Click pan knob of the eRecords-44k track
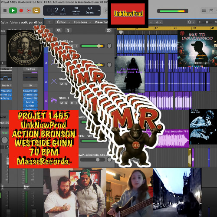Viewport: 217px width, 217px height. coord(109,160)
